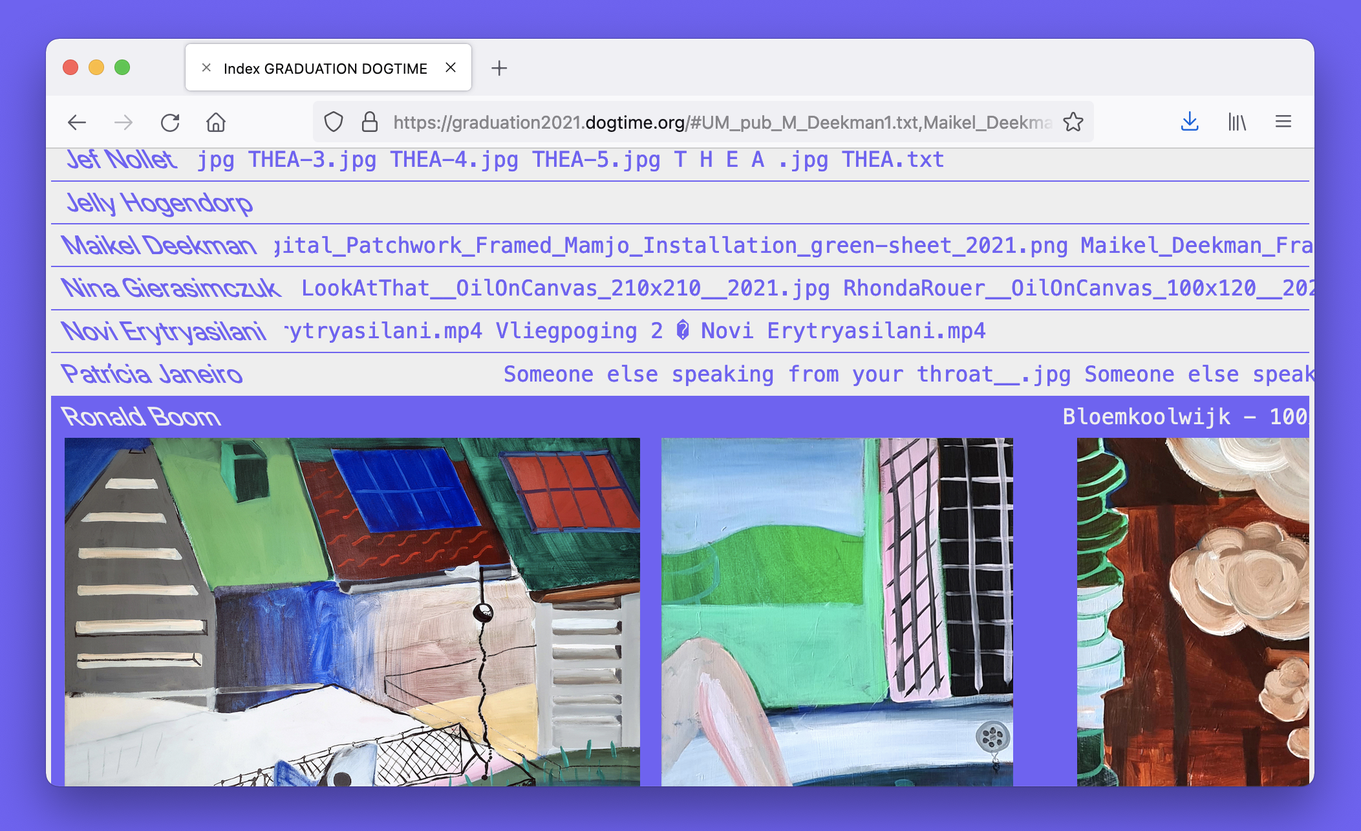Expand the Maikel Deekman row

coord(159,246)
